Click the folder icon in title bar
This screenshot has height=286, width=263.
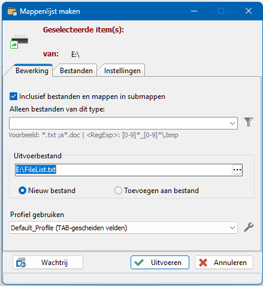12,11
